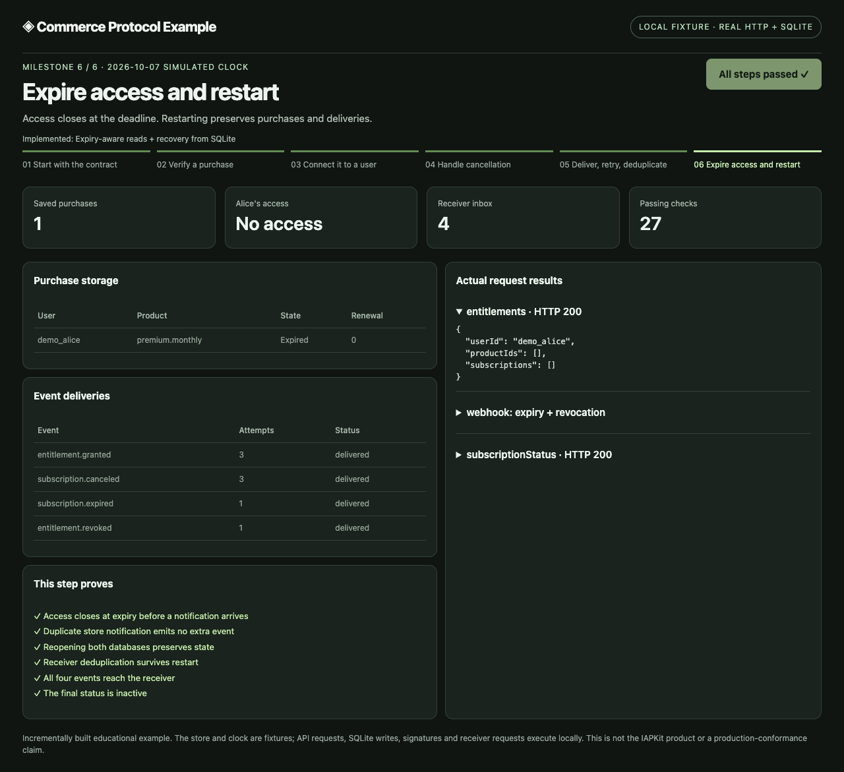Click the Renewal column header
This screenshot has height=772, width=844.
(367, 315)
